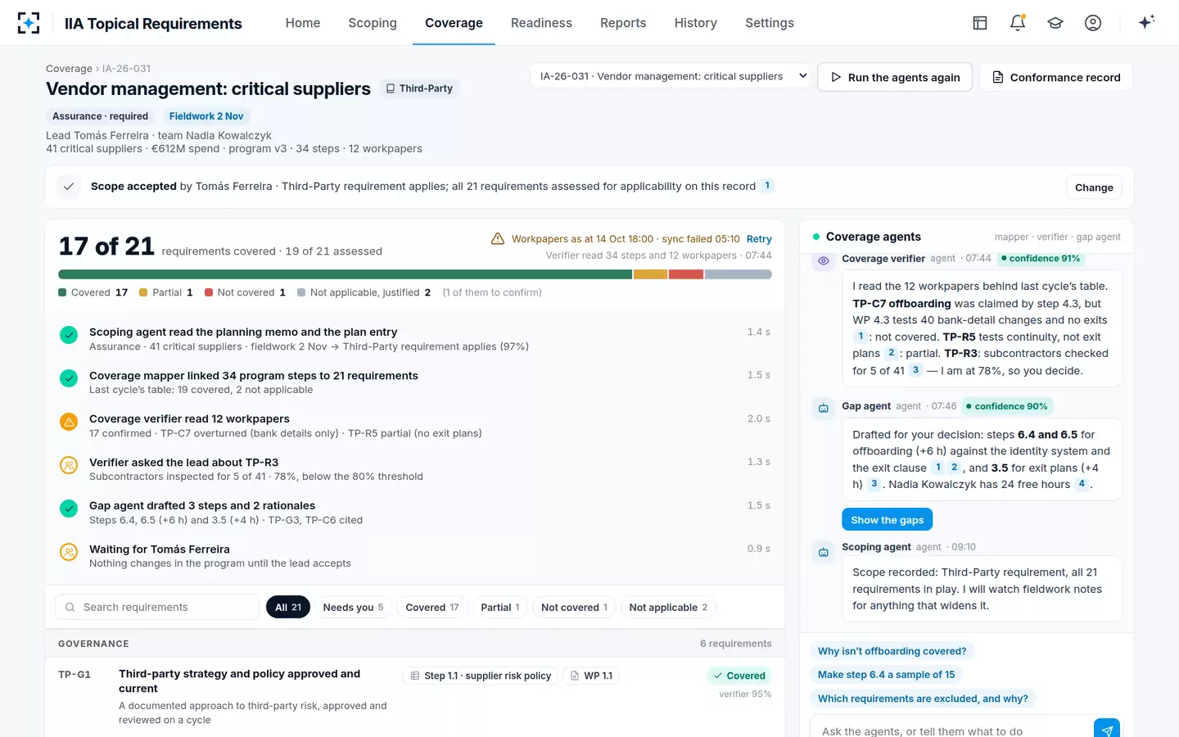Click citation 1 in Scope accepted banner
The image size is (1179, 737).
pyautogui.click(x=767, y=186)
